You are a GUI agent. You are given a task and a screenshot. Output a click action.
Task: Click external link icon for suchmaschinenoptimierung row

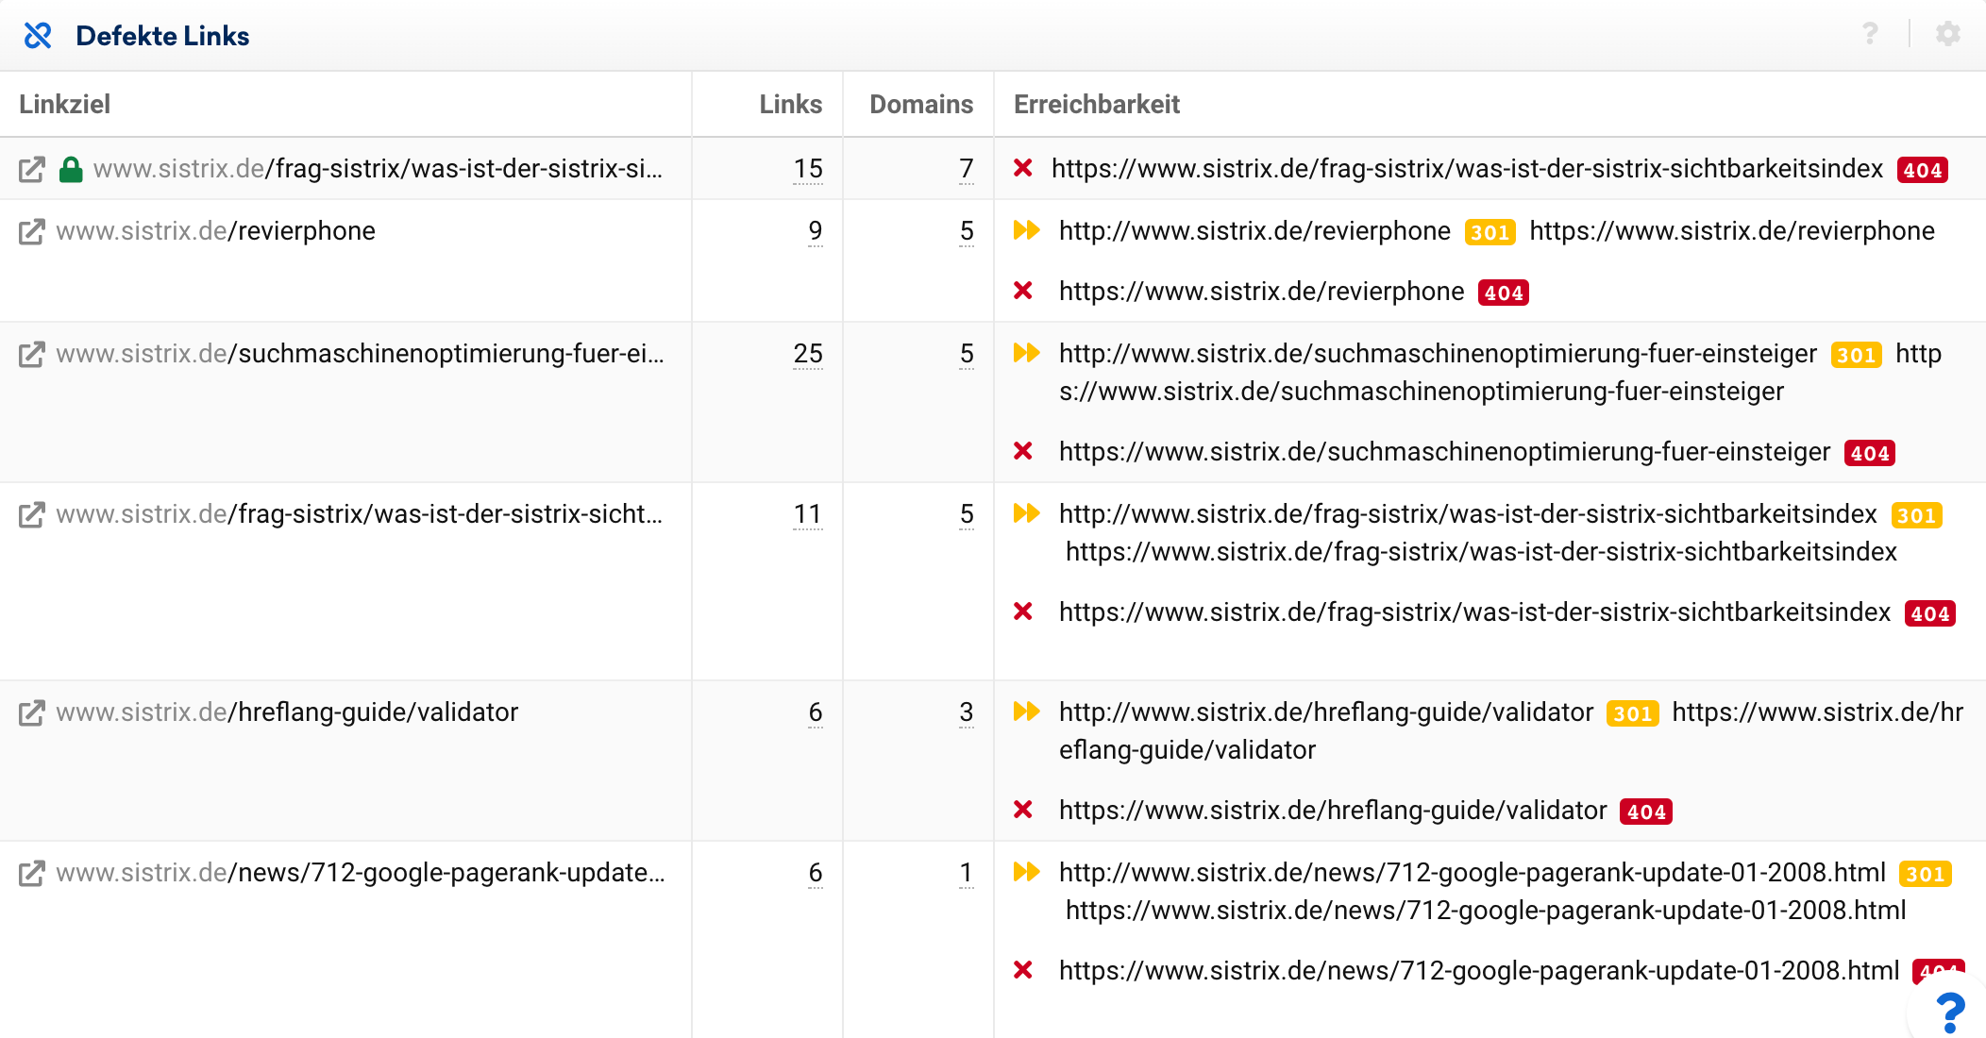tap(32, 354)
